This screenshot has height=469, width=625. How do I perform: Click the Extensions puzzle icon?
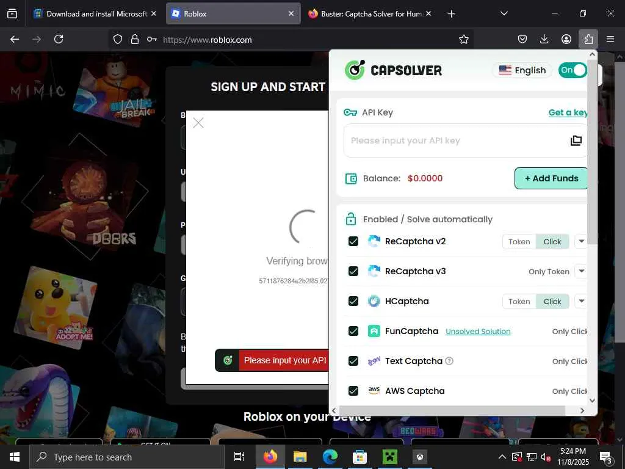click(x=588, y=39)
